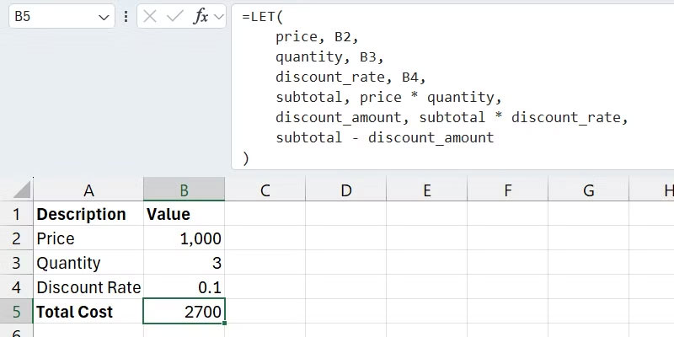Select the Total Cost result 2700
Image resolution: width=674 pixels, height=337 pixels.
click(x=184, y=312)
